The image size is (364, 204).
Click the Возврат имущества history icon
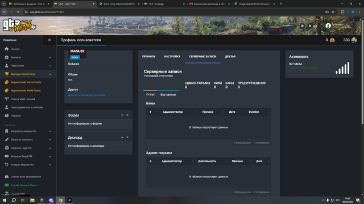(6, 165)
